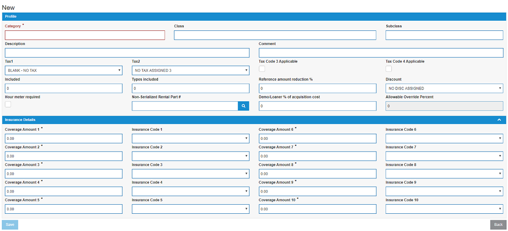Click the Coverage Amount 1 field
The height and width of the screenshot is (231, 508).
click(x=64, y=139)
